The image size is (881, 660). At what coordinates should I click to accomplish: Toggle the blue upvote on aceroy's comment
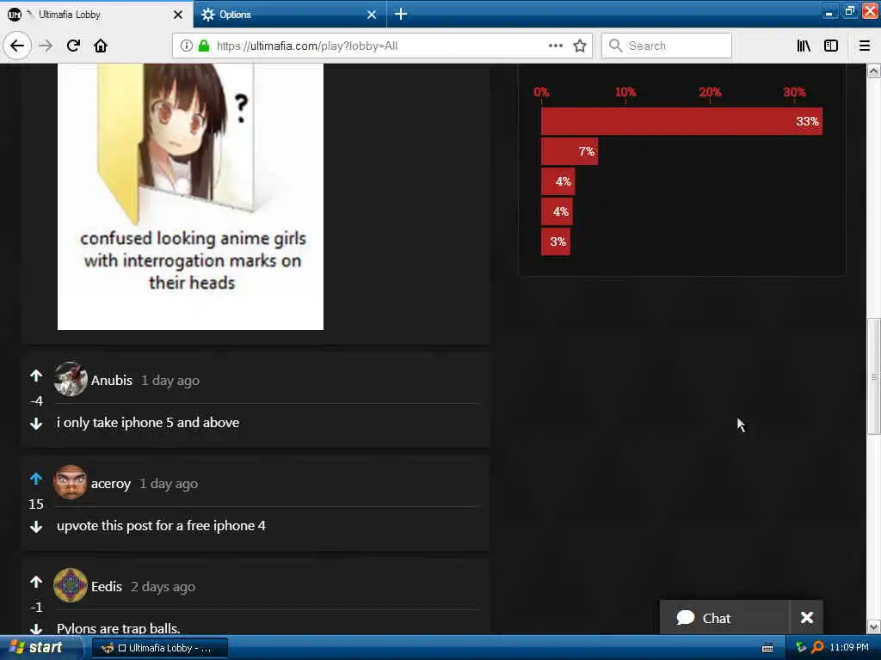point(36,479)
